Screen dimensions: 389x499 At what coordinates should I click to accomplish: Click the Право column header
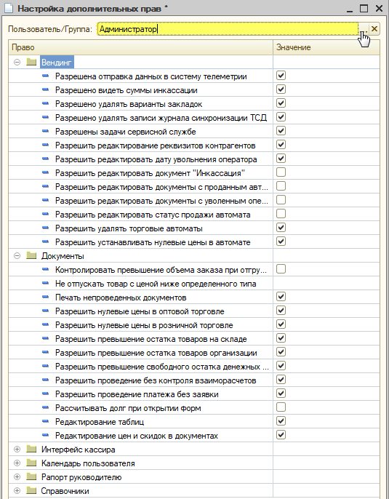140,47
